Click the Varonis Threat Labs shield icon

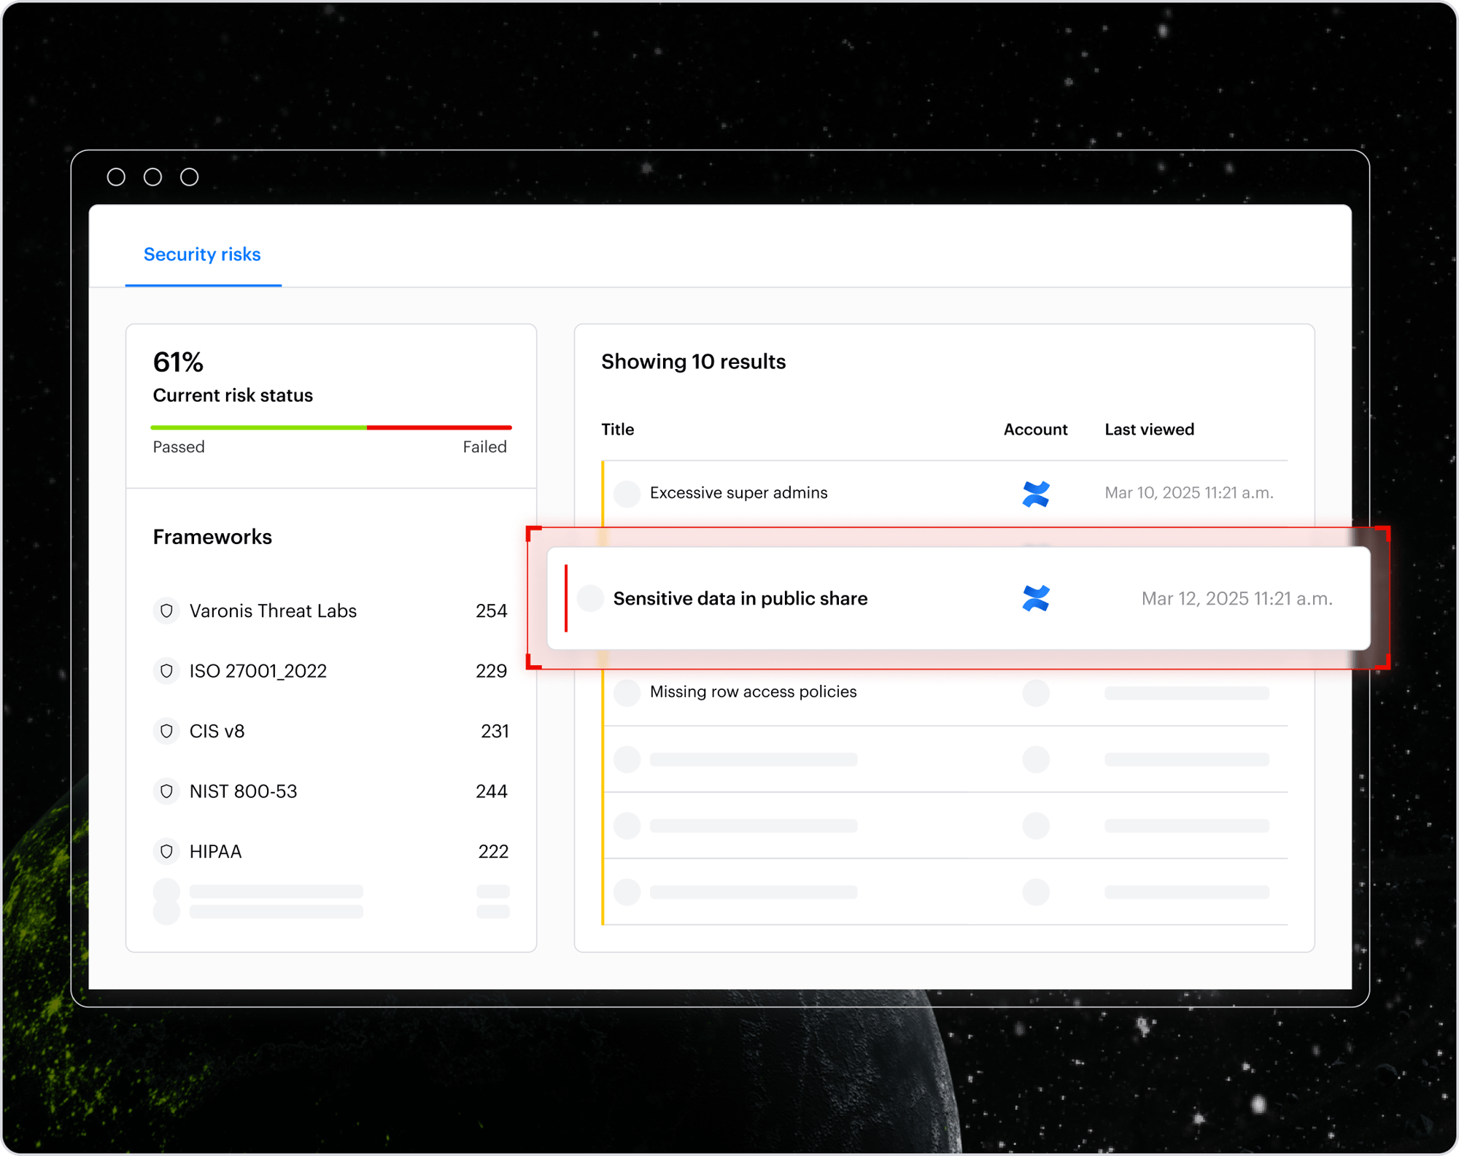point(166,610)
